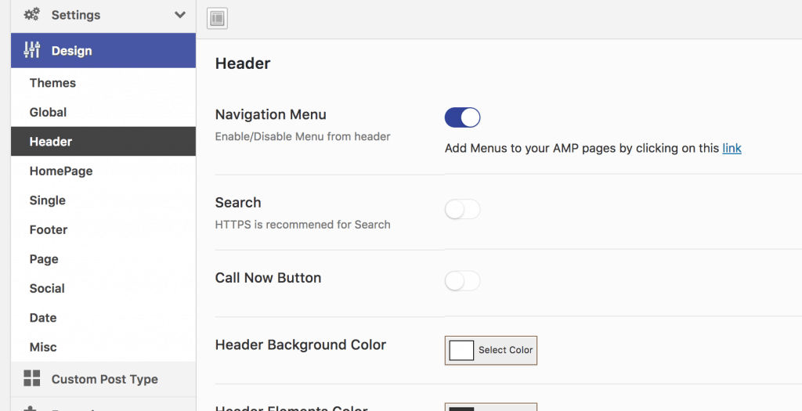Screen dimensions: 802x411
Task: Follow the 'link' hyperlink to add menus
Action: pos(732,148)
